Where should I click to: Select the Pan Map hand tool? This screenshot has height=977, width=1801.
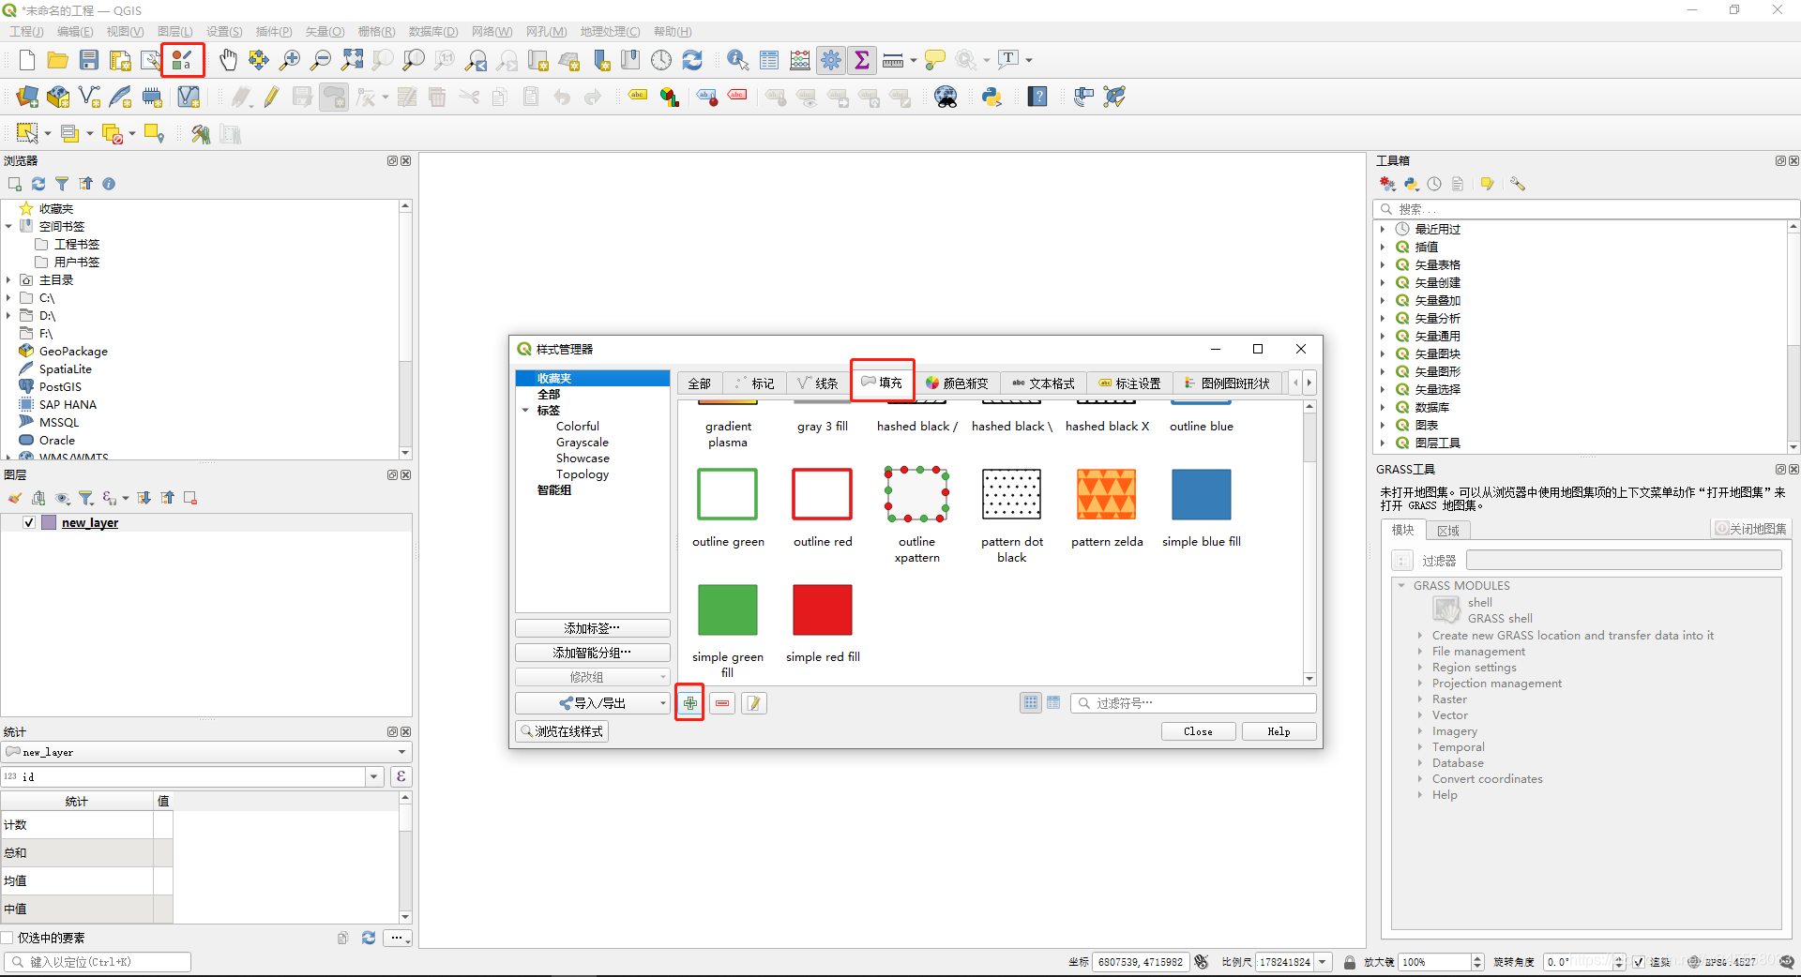coord(228,60)
